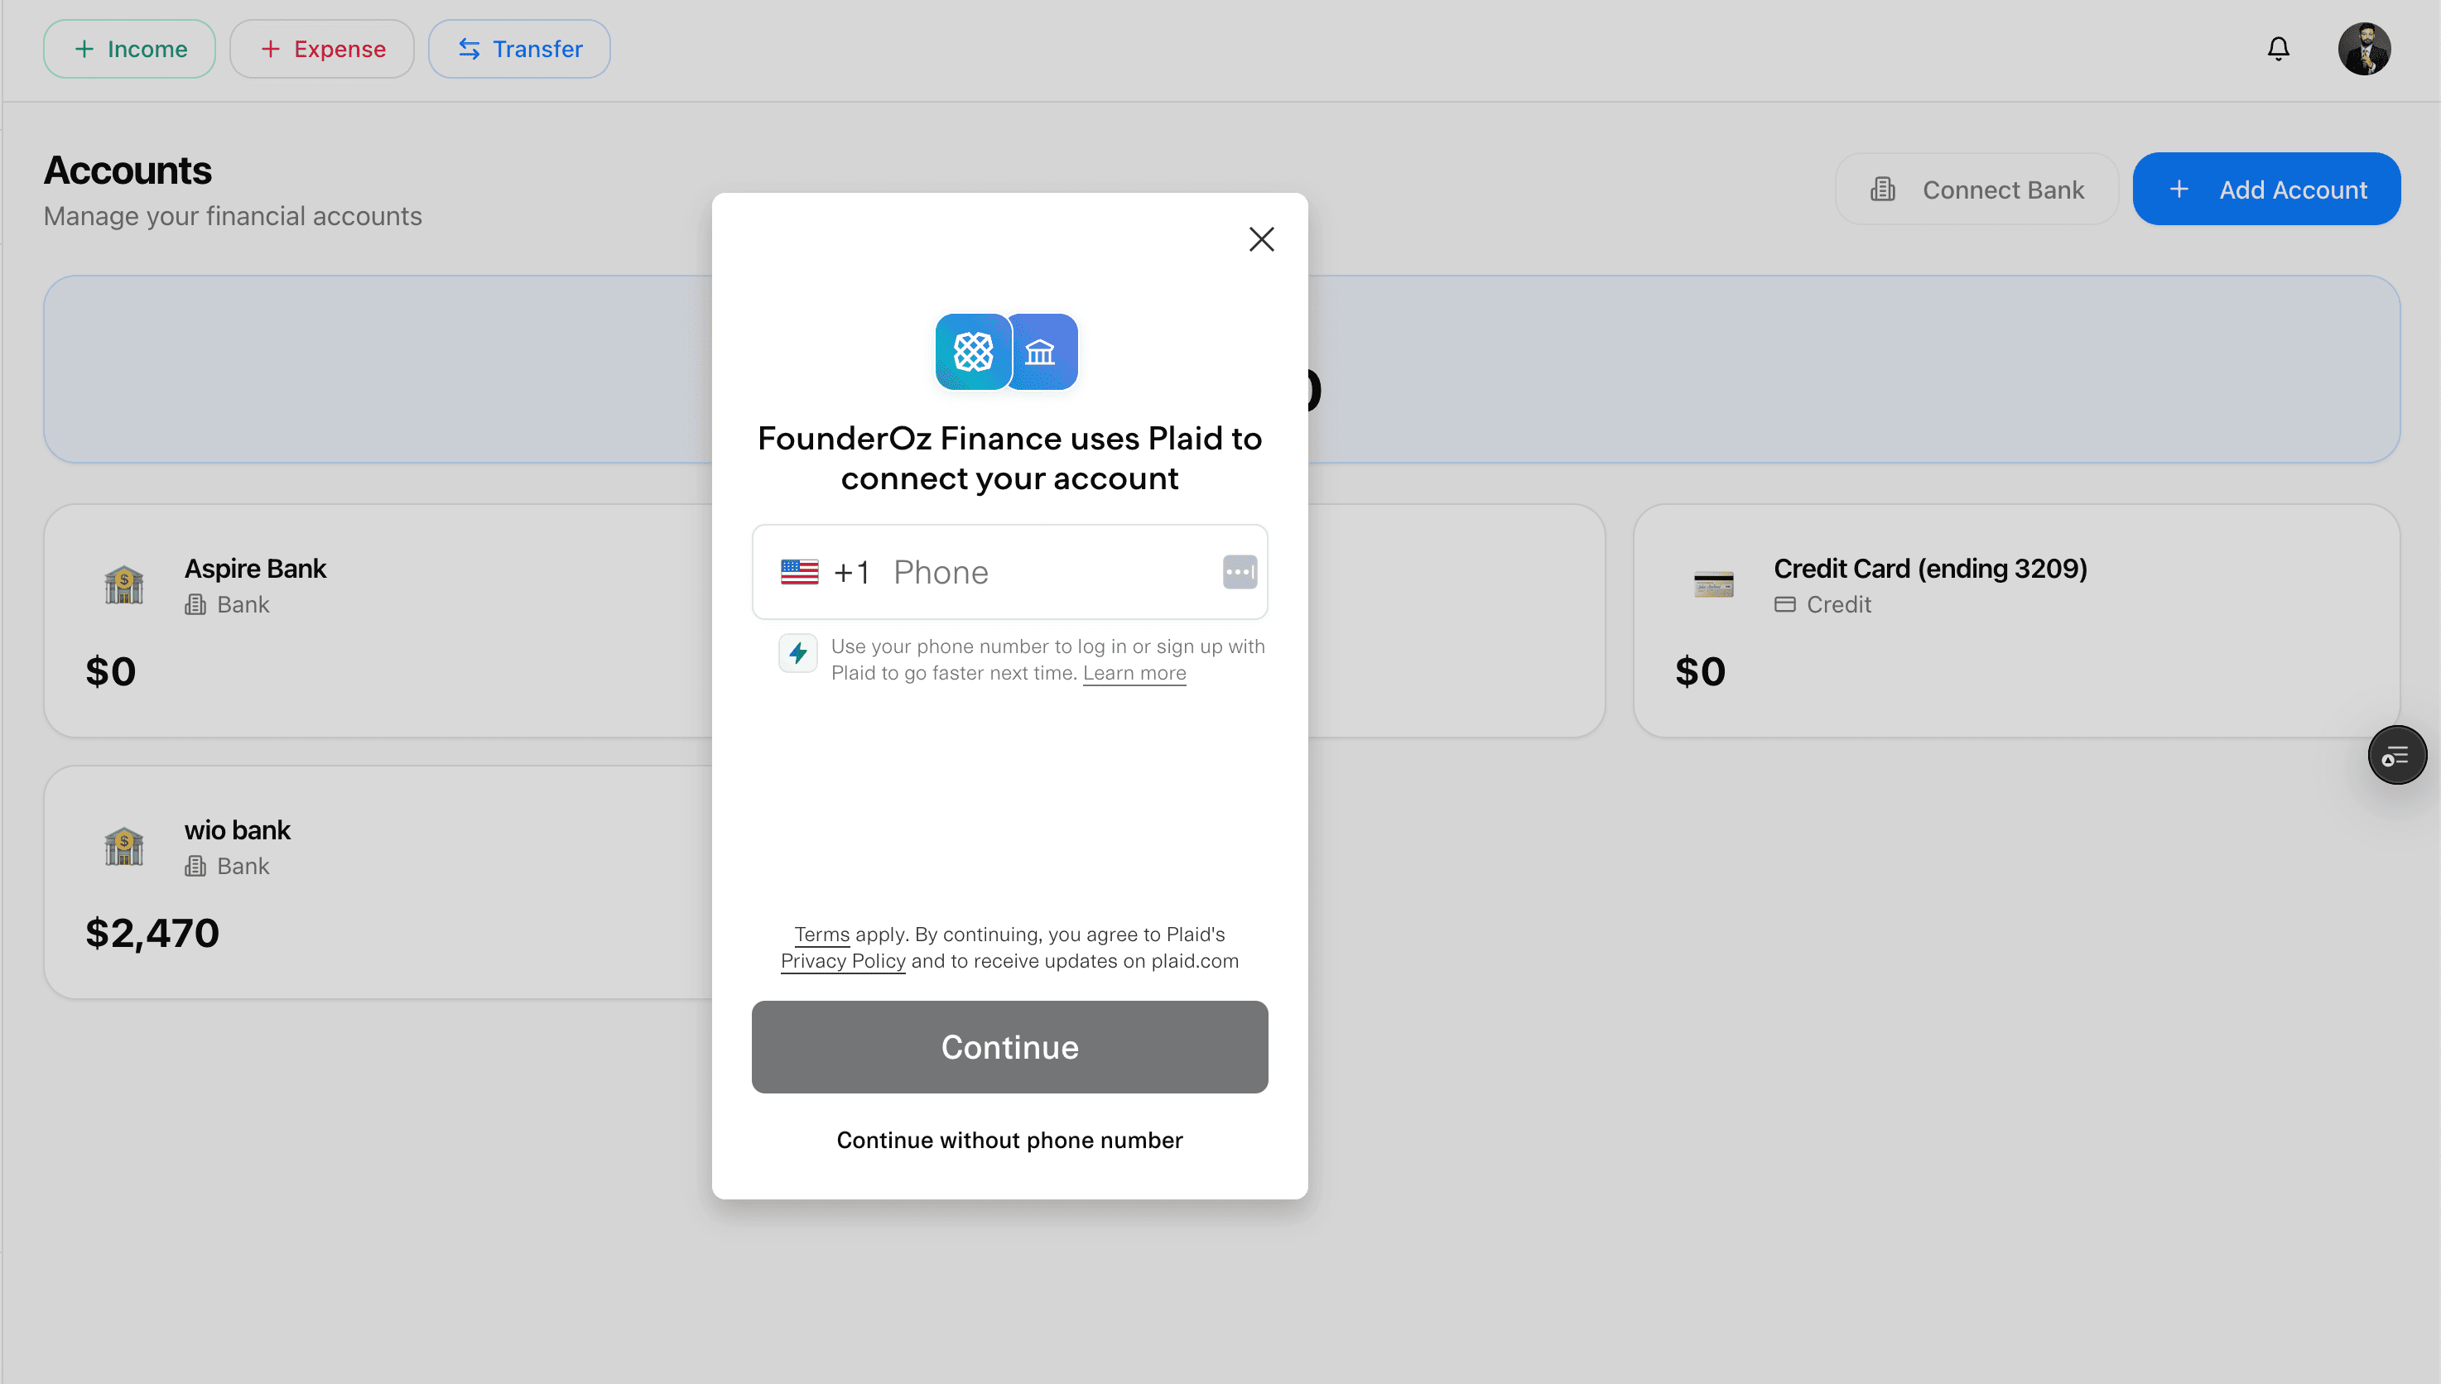The height and width of the screenshot is (1384, 2441).
Task: Click the bank institution icon beside the Plaid logo
Action: pos(1042,352)
